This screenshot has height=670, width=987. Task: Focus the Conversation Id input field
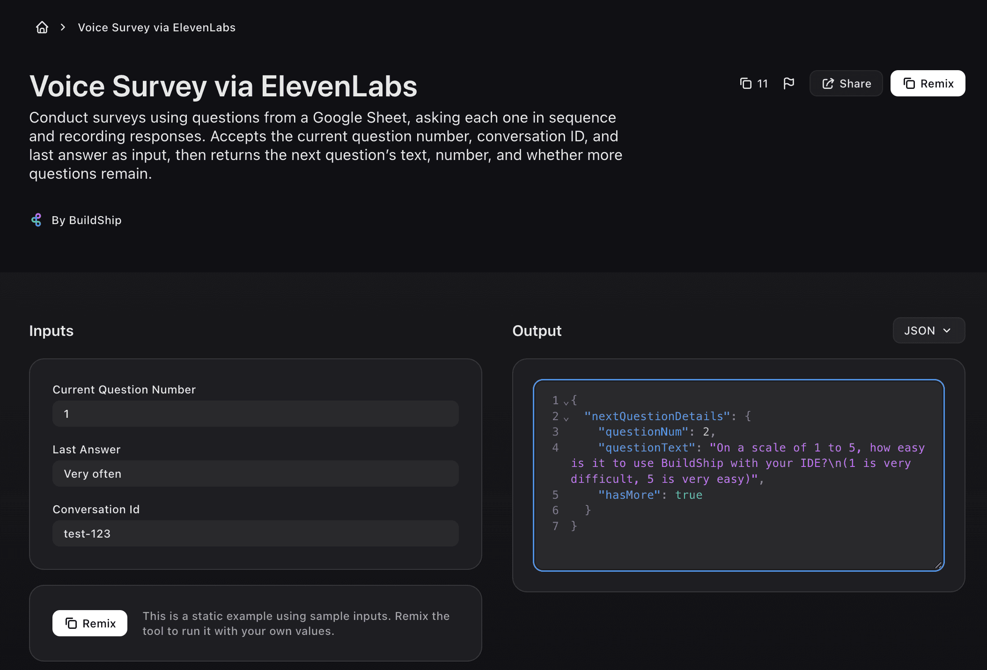[256, 533]
